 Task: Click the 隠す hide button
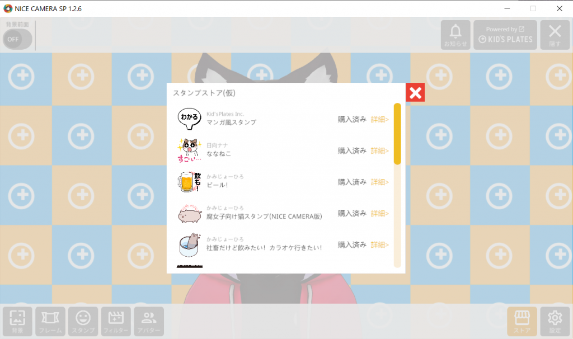(x=555, y=35)
